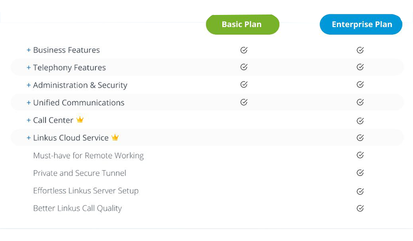Click Basic Plan checkmark for Telephony Features
413x241 pixels.
click(244, 67)
